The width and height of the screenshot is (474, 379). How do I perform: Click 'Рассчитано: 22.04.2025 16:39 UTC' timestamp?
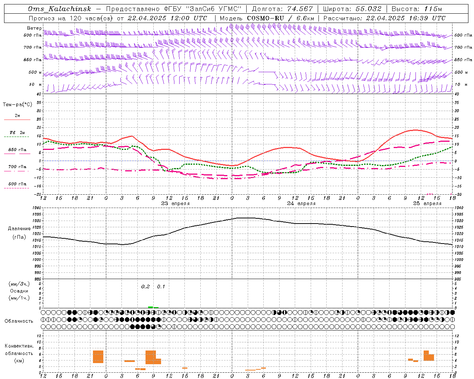[x=384, y=18]
